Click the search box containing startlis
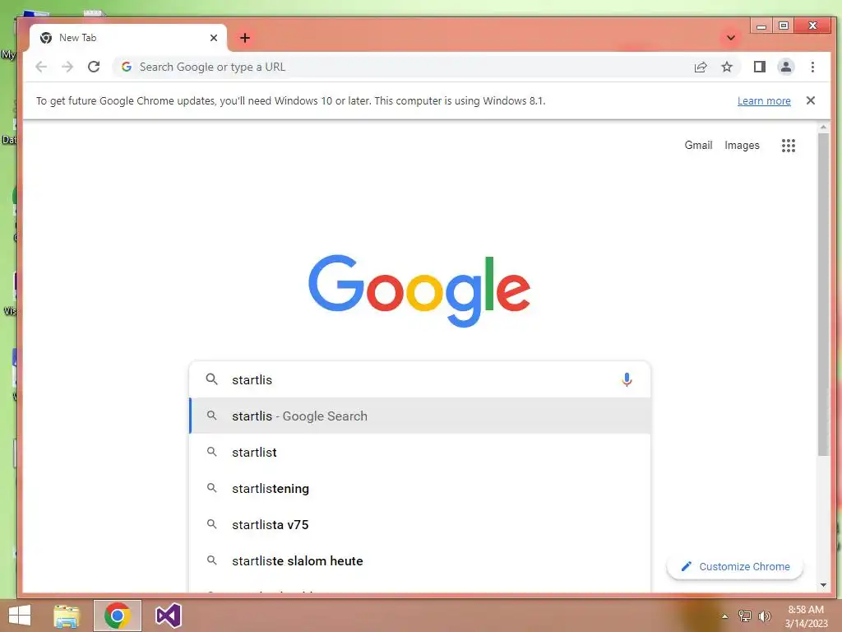 (420, 379)
